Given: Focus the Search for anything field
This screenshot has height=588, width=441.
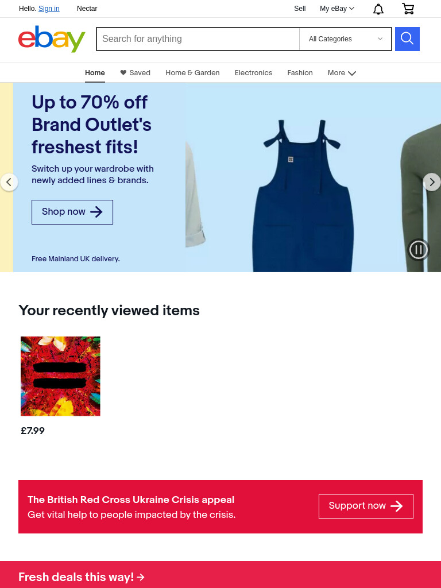Looking at the screenshot, I should coord(198,39).
